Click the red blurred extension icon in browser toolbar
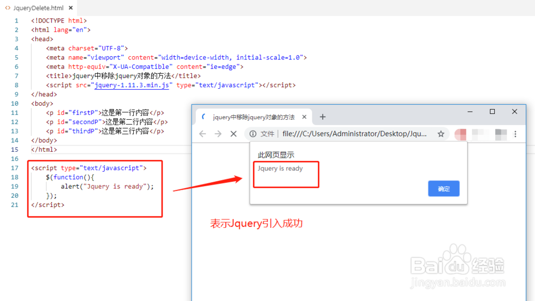The image size is (535, 301). coord(460,134)
